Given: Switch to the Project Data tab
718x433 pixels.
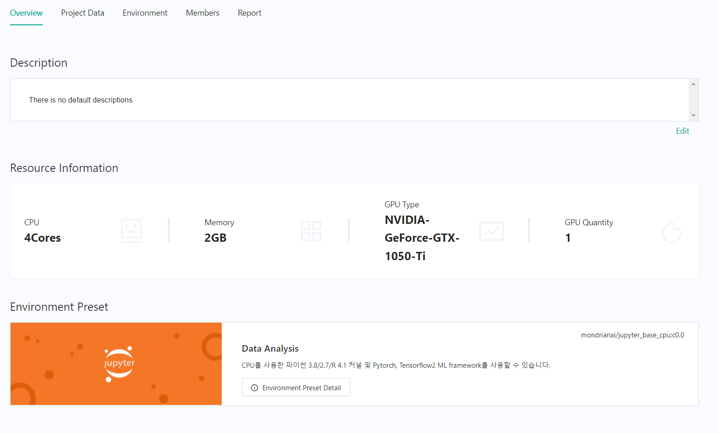Looking at the screenshot, I should 83,13.
